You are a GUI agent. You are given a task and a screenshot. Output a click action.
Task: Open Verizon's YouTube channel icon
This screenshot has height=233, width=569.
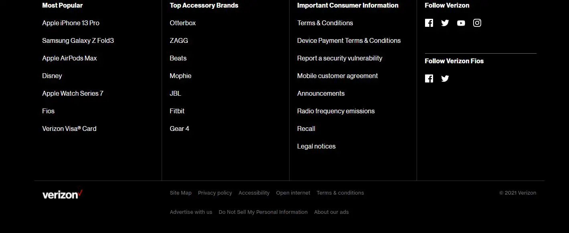(461, 23)
